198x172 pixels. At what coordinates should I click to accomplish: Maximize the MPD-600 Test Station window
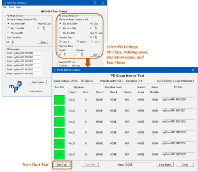pos(95,3)
